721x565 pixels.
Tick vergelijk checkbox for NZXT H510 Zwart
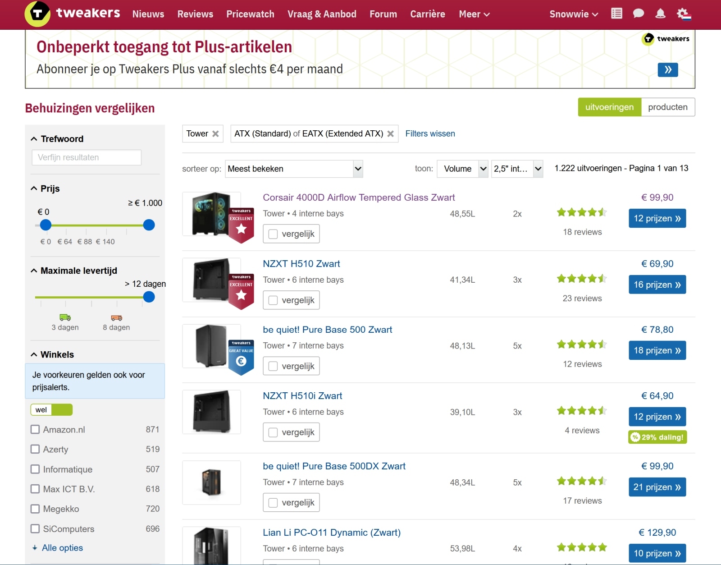[273, 300]
